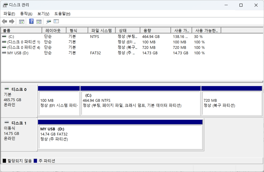
Task: Open Help using the question mark toolbar icon
Action: pyautogui.click(x=31, y=21)
